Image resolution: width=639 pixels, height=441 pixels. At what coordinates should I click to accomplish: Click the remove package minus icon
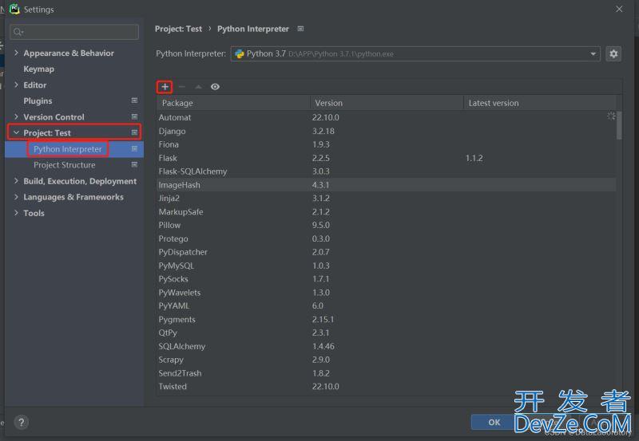point(182,87)
